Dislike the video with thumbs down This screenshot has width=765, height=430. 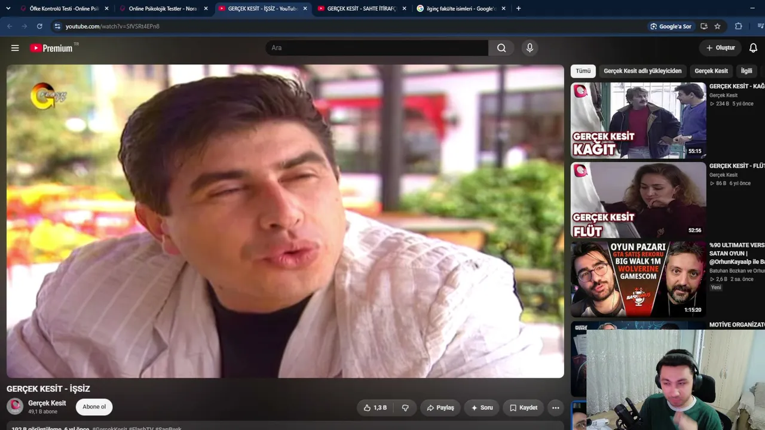pyautogui.click(x=405, y=408)
